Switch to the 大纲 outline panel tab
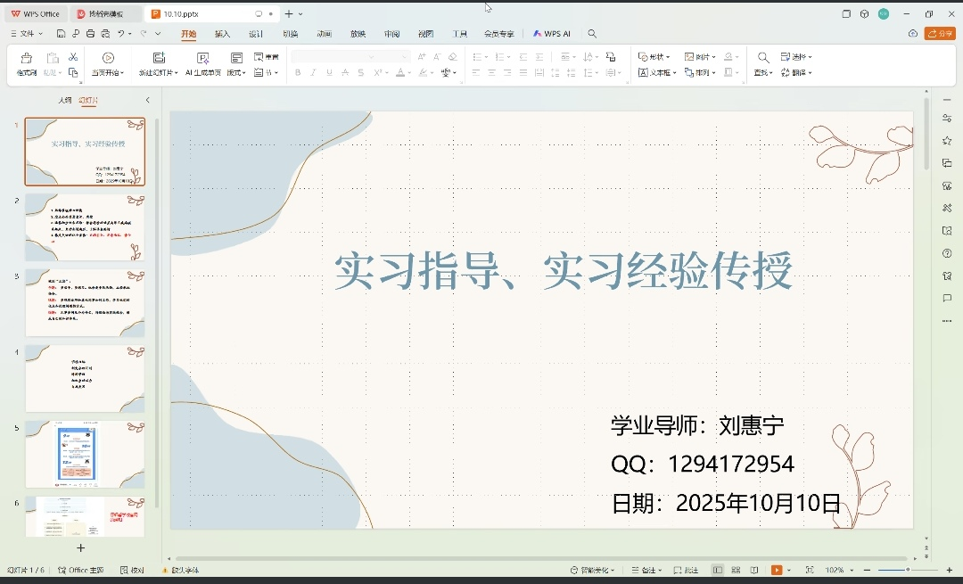Image resolution: width=963 pixels, height=584 pixels. point(64,101)
